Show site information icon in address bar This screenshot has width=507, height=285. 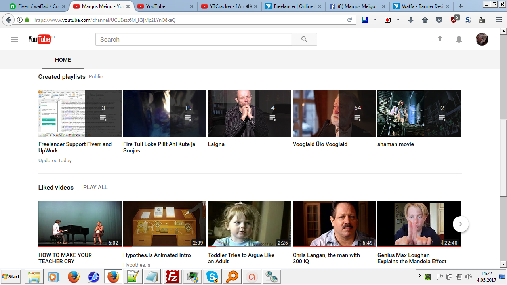point(19,20)
